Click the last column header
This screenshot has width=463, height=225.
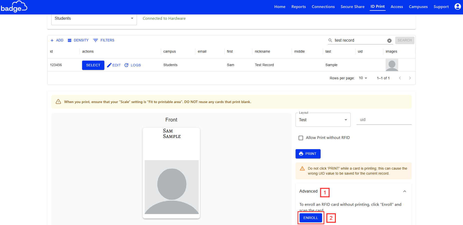click(328, 52)
